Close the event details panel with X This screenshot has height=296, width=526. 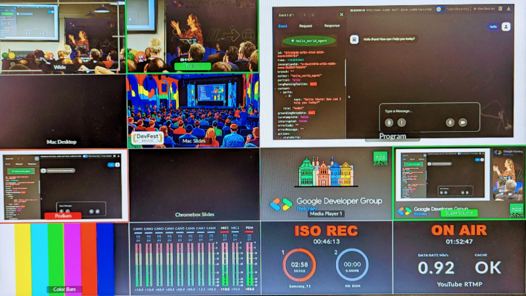point(341,14)
